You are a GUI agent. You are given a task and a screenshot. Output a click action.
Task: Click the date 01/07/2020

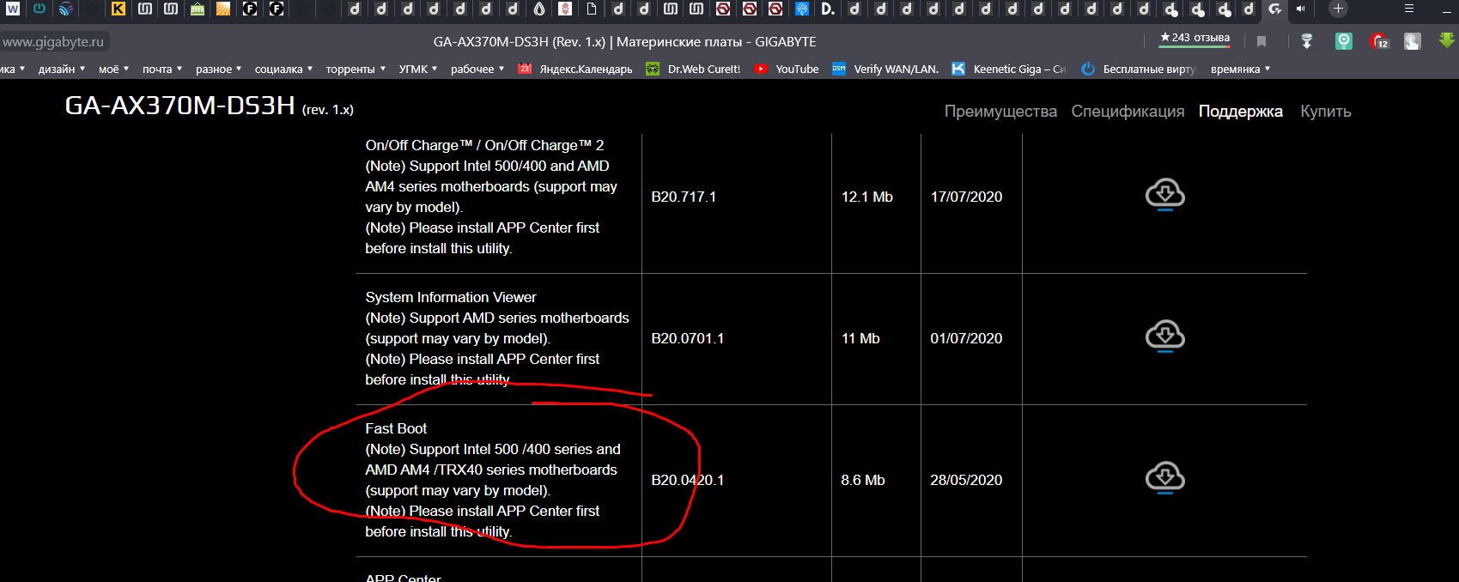[x=967, y=338]
